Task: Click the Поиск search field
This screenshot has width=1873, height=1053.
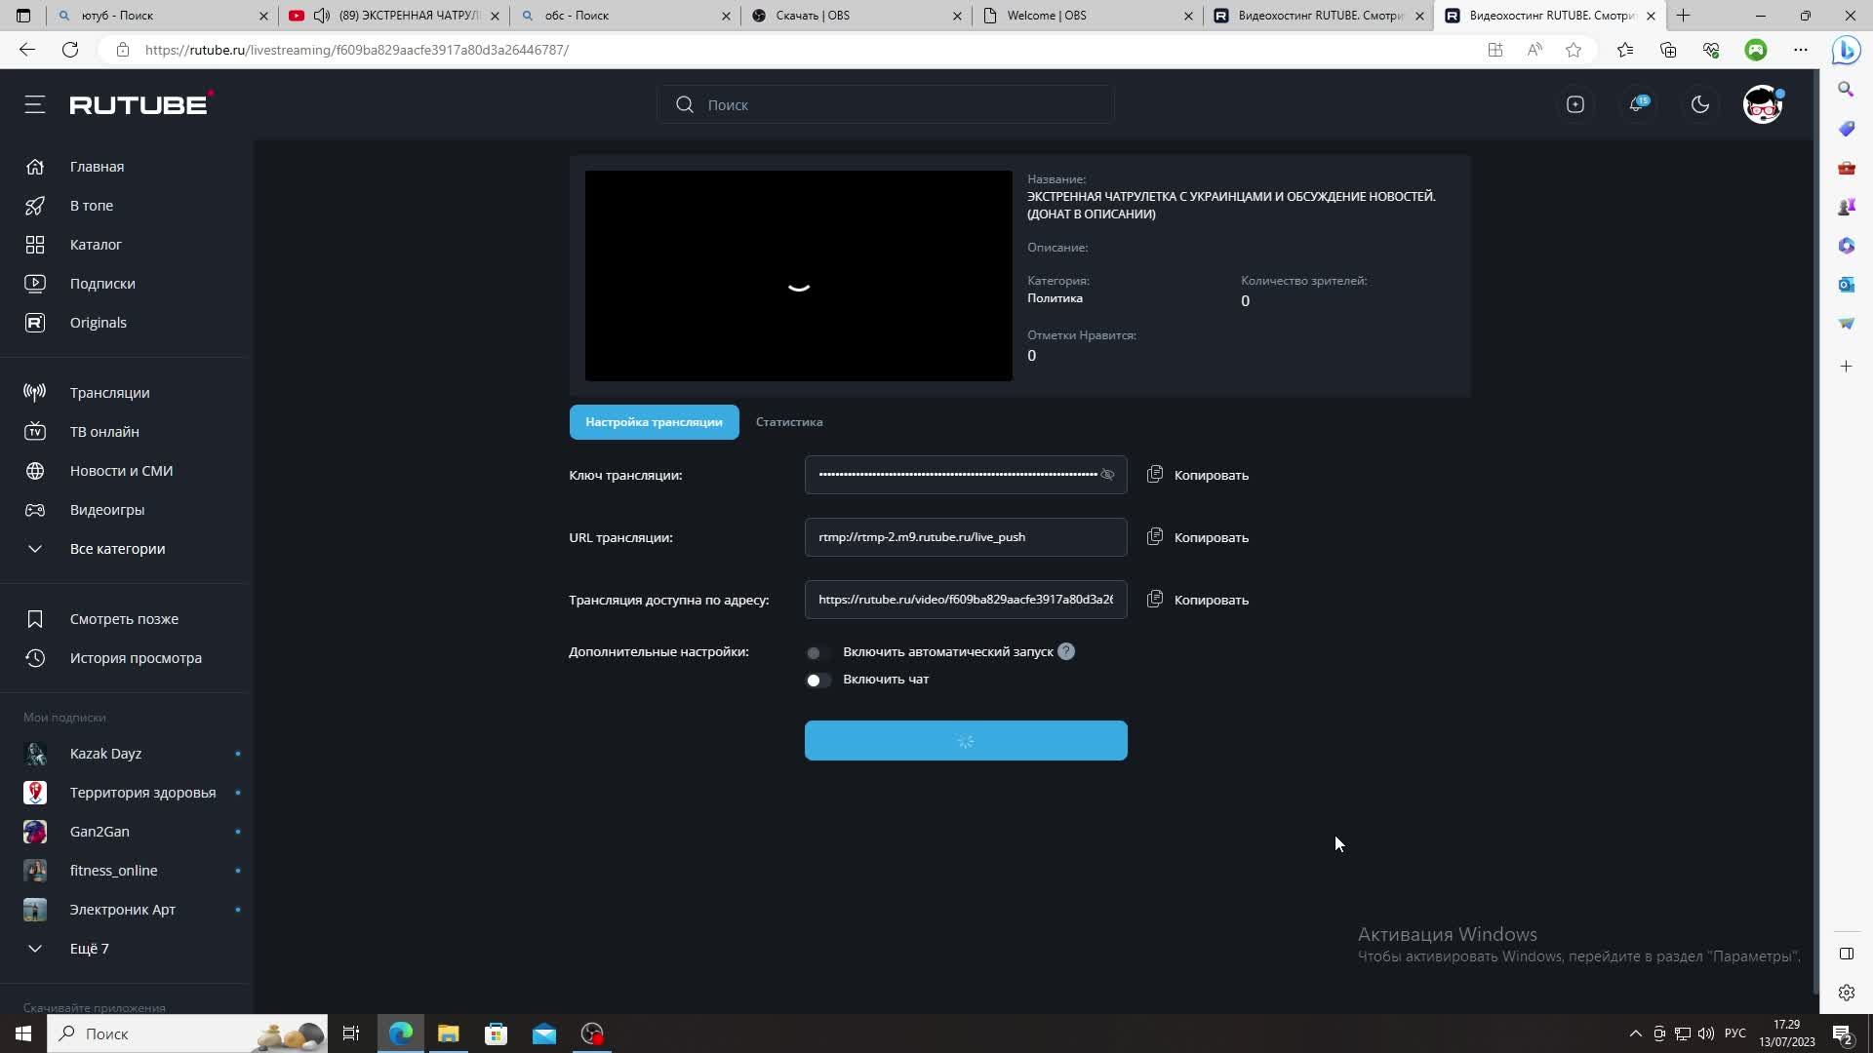Action: tap(897, 104)
